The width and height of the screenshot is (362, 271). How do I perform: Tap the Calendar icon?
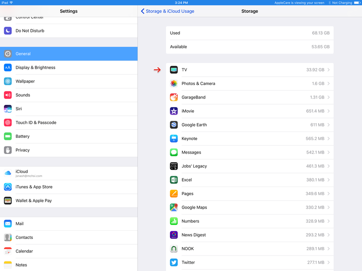(x=8, y=251)
